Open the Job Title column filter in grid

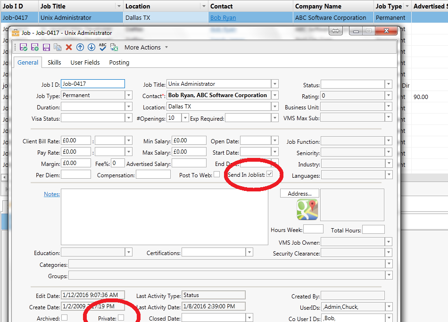point(119,6)
